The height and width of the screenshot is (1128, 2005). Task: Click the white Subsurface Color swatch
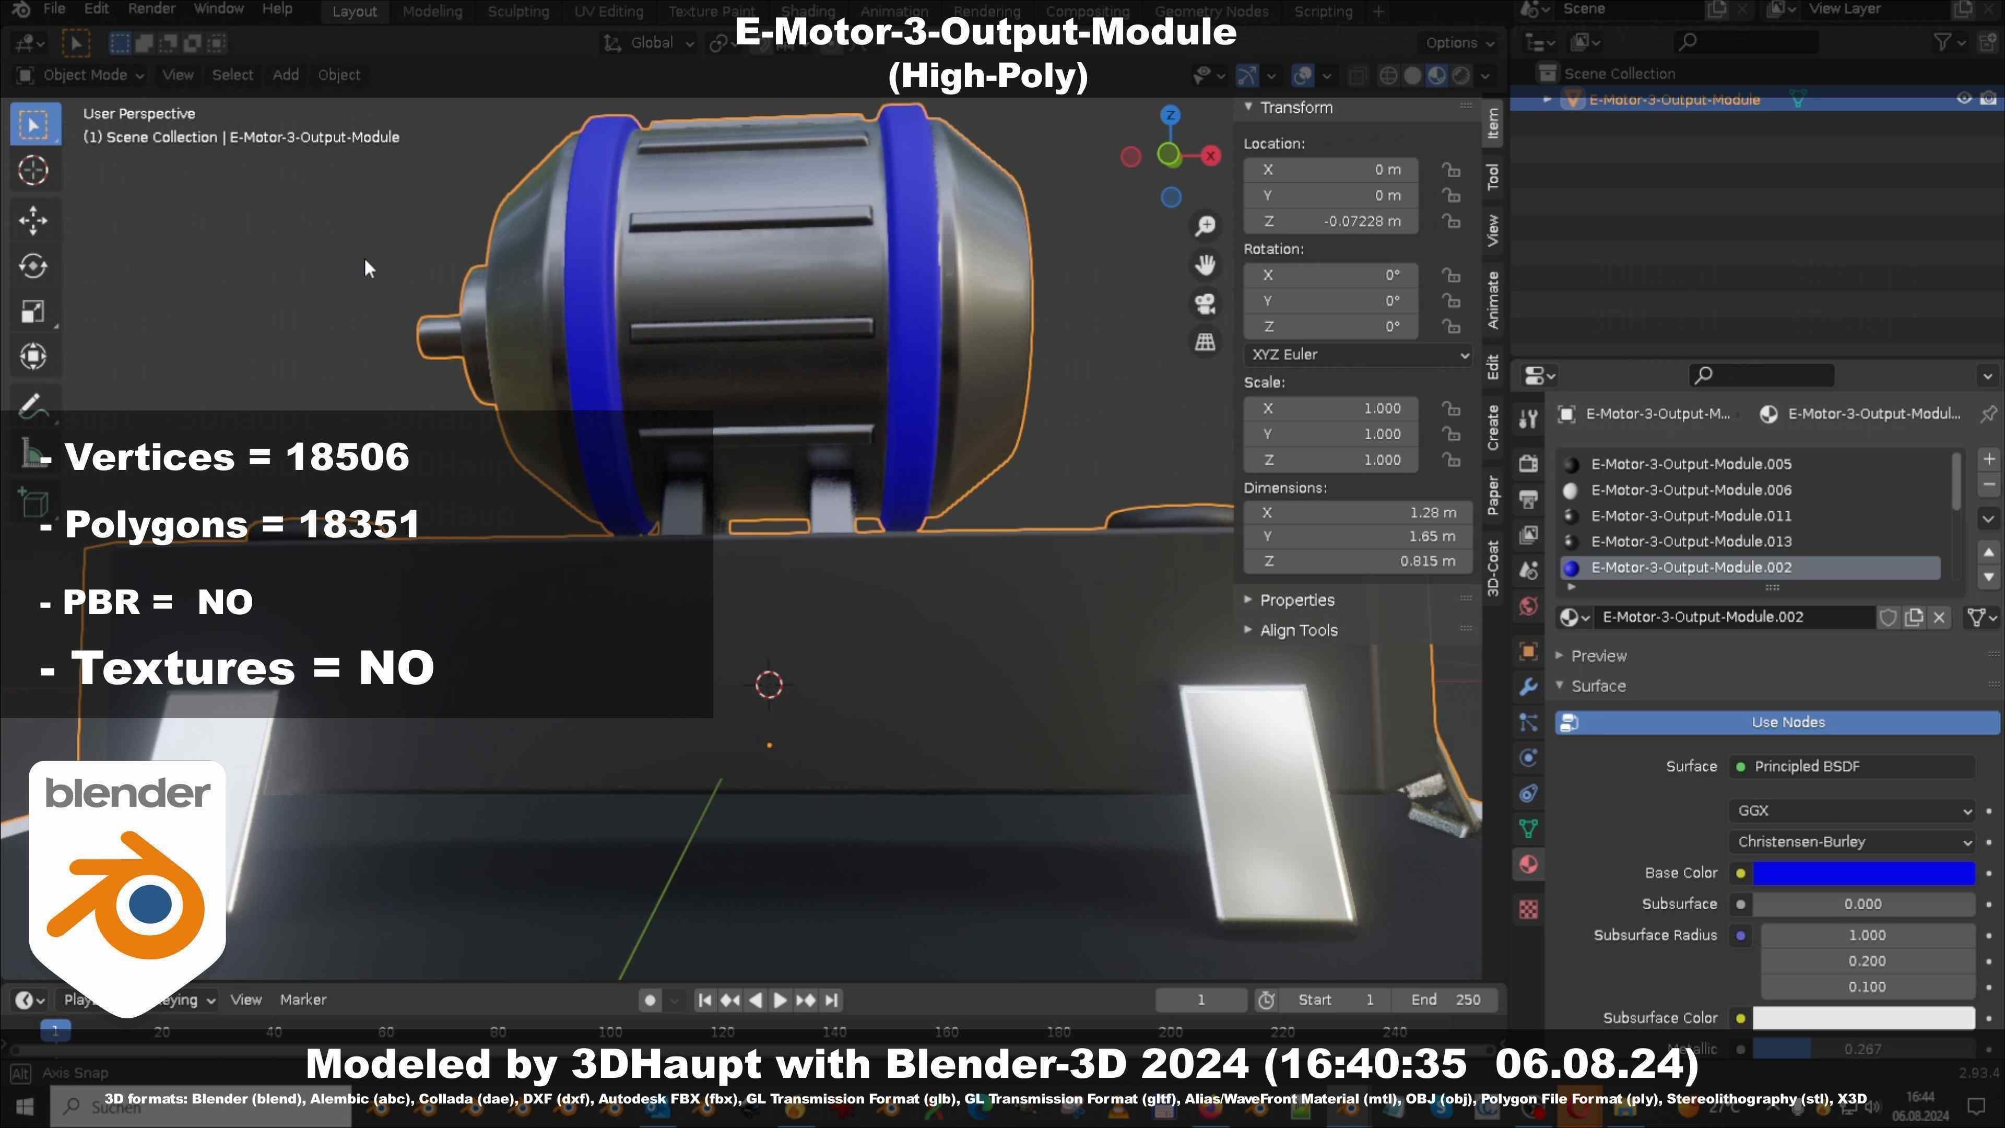[1864, 1019]
